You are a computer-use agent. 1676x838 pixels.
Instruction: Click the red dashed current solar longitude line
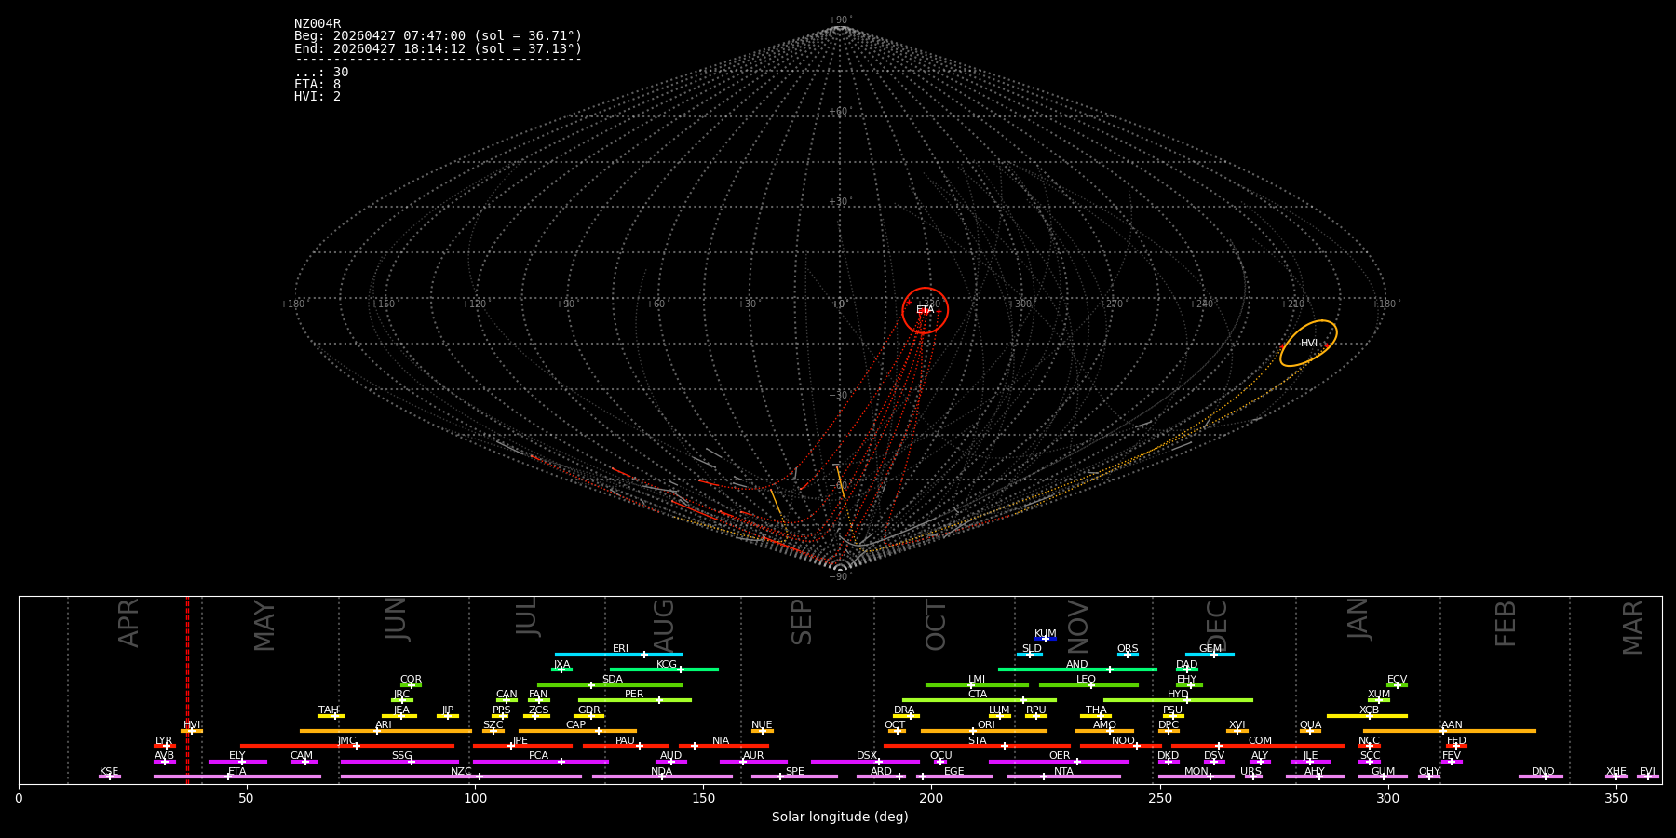tap(187, 689)
